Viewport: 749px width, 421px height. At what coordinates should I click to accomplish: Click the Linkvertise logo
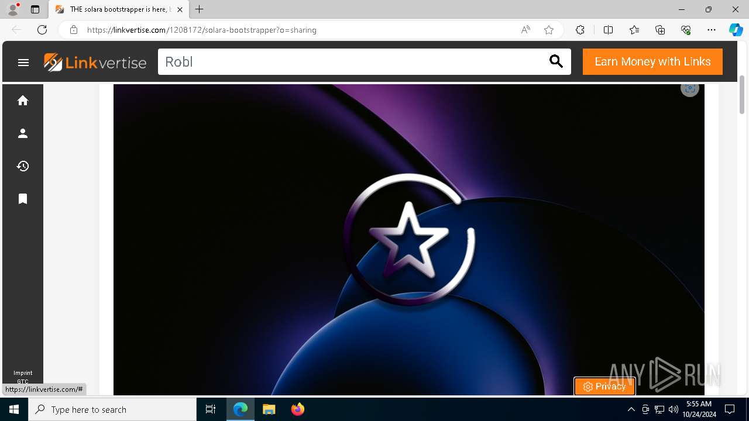95,62
